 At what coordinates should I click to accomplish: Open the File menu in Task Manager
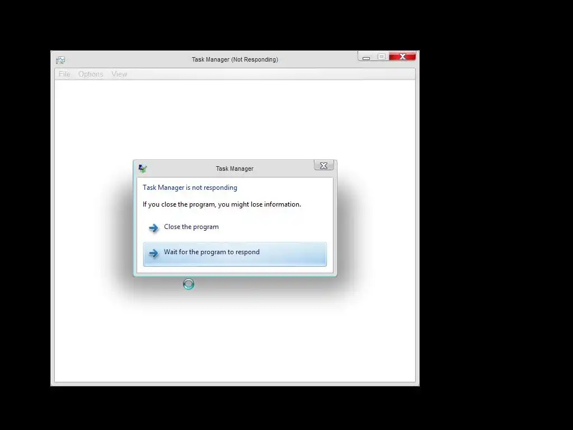tap(64, 74)
